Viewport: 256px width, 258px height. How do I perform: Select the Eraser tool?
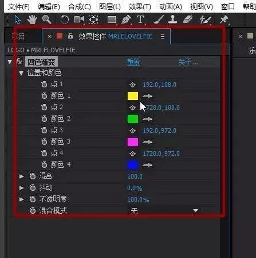pos(188,20)
